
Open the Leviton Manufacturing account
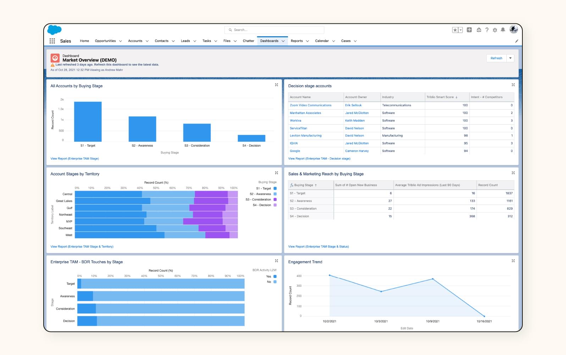tap(306, 136)
